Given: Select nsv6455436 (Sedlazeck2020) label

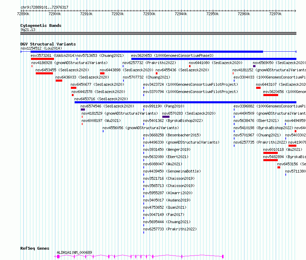Looking at the screenshot, I should pyautogui.click(x=182, y=70).
